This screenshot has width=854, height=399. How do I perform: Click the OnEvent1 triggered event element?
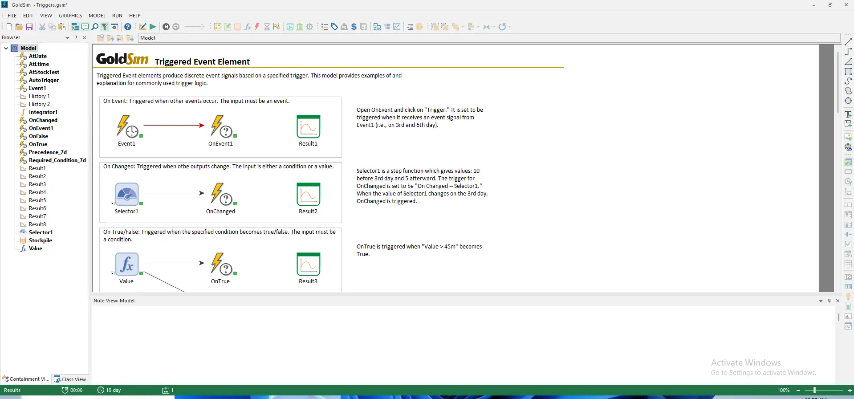(x=221, y=126)
